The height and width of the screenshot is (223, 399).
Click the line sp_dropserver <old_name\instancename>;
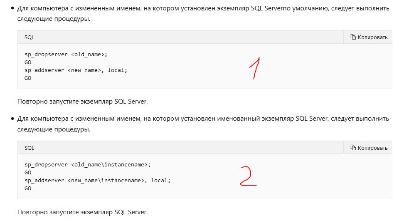coord(88,165)
